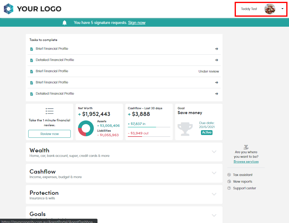Click the Review now button
This screenshot has height=223, width=289.
tap(49, 133)
